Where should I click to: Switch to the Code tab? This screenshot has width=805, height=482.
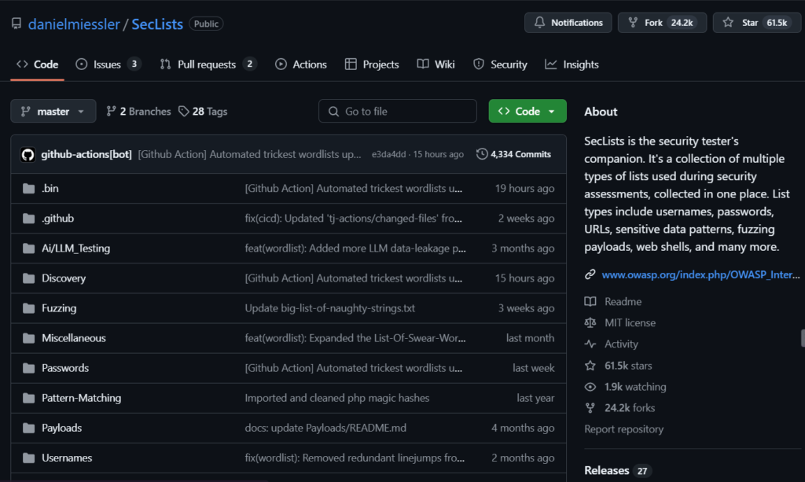[38, 64]
